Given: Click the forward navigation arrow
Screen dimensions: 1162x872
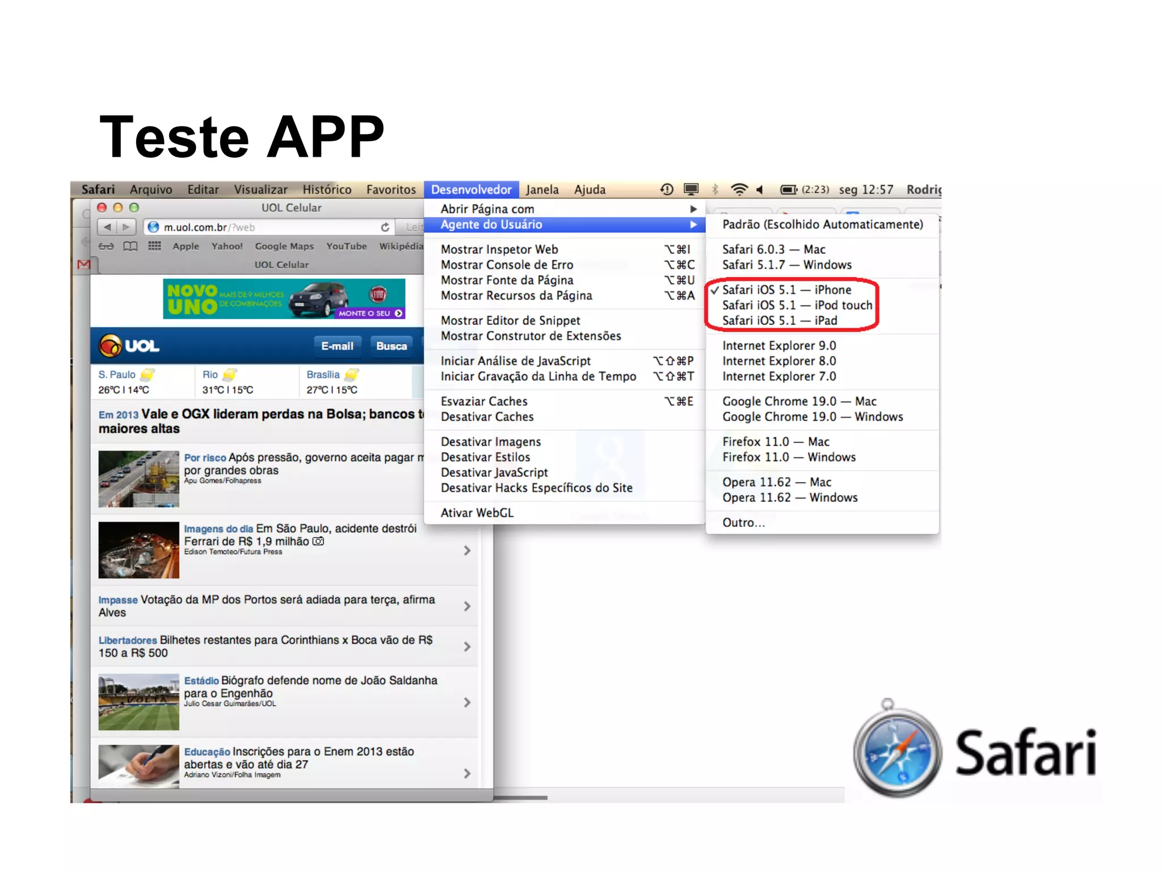Looking at the screenshot, I should coord(126,227).
